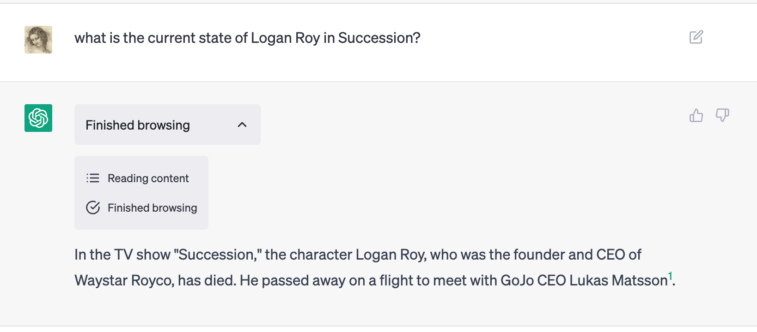This screenshot has width=757, height=332.
Task: Click the edit pencil icon on the prompt
Action: coord(697,37)
